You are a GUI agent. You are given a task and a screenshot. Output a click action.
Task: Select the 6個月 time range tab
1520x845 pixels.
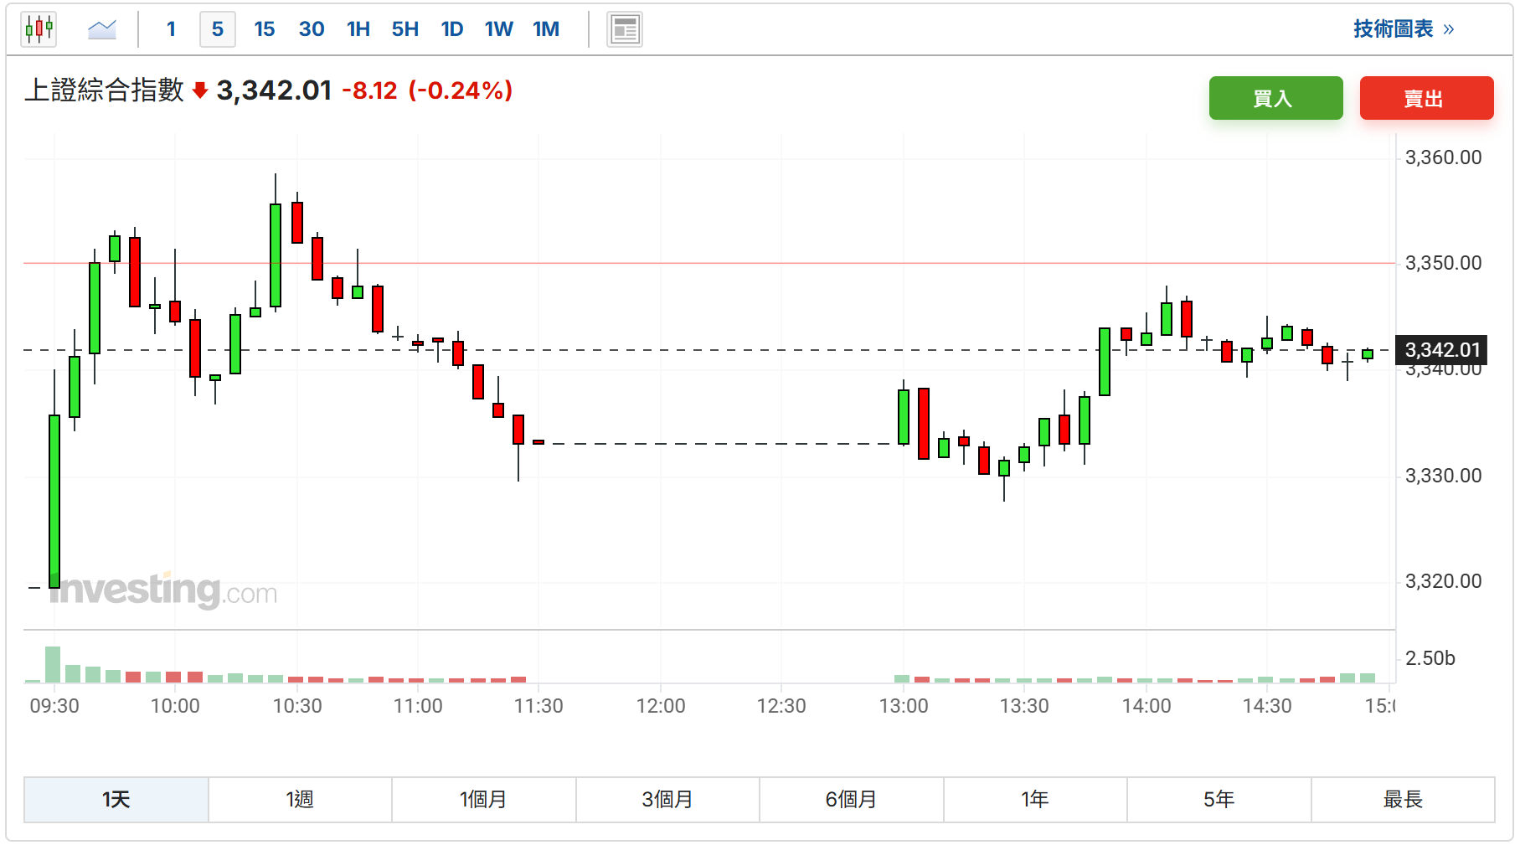[x=852, y=800]
